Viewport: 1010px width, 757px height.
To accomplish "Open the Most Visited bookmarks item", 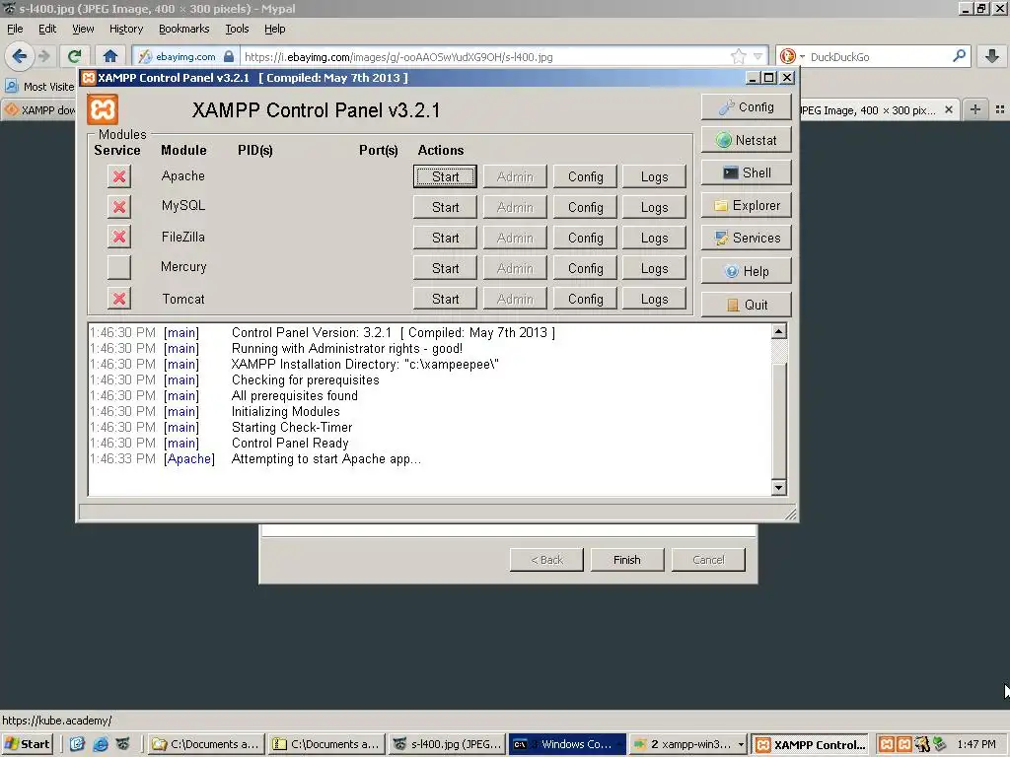I will tap(39, 87).
